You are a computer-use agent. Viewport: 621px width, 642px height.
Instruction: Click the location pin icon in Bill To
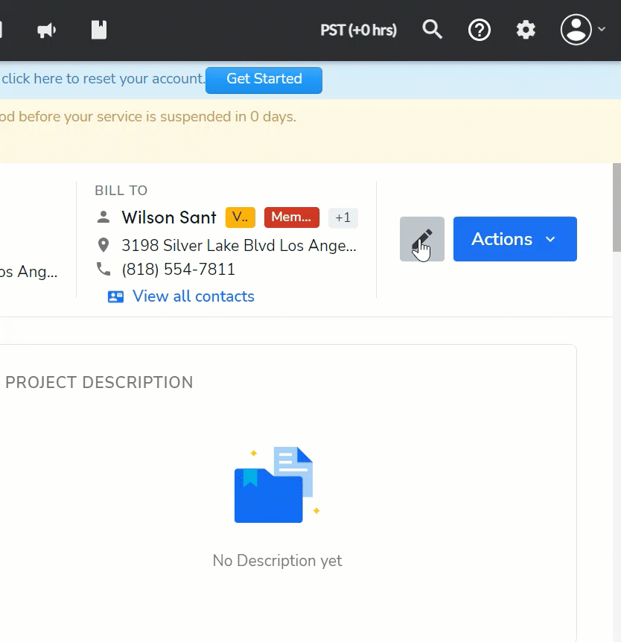[103, 245]
